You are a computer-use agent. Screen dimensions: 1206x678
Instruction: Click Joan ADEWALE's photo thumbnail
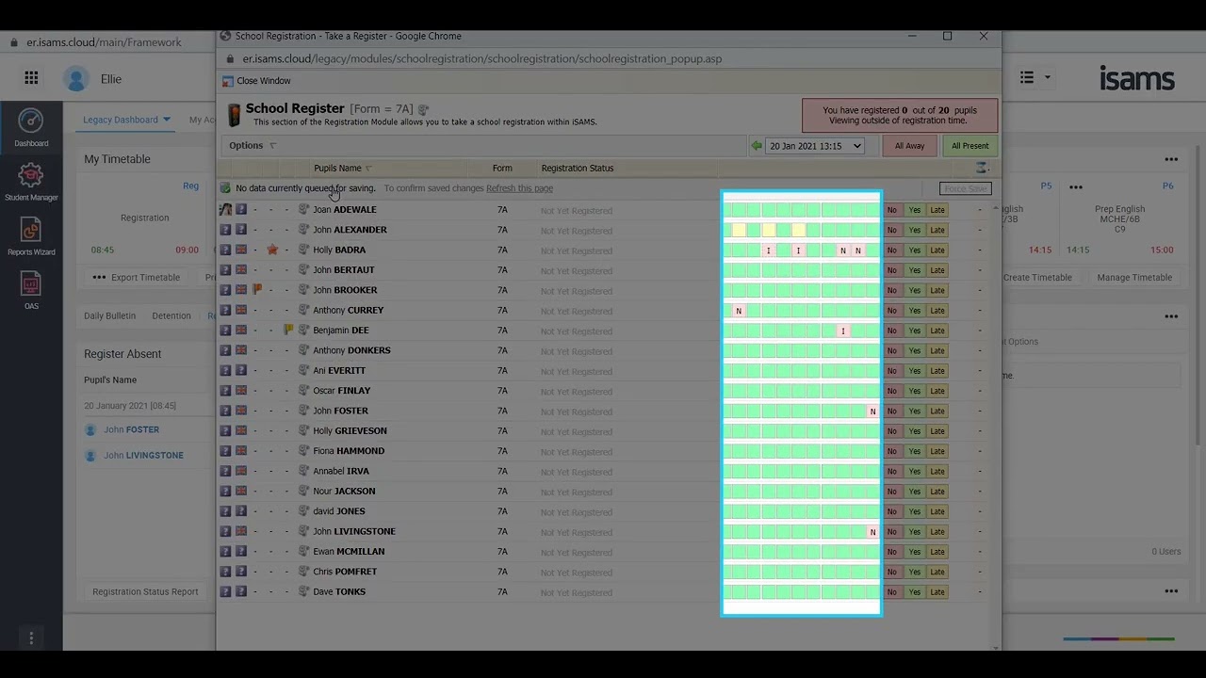point(225,210)
